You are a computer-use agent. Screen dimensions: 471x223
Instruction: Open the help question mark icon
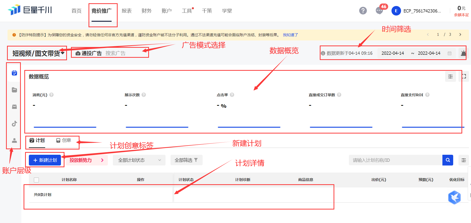363,11
